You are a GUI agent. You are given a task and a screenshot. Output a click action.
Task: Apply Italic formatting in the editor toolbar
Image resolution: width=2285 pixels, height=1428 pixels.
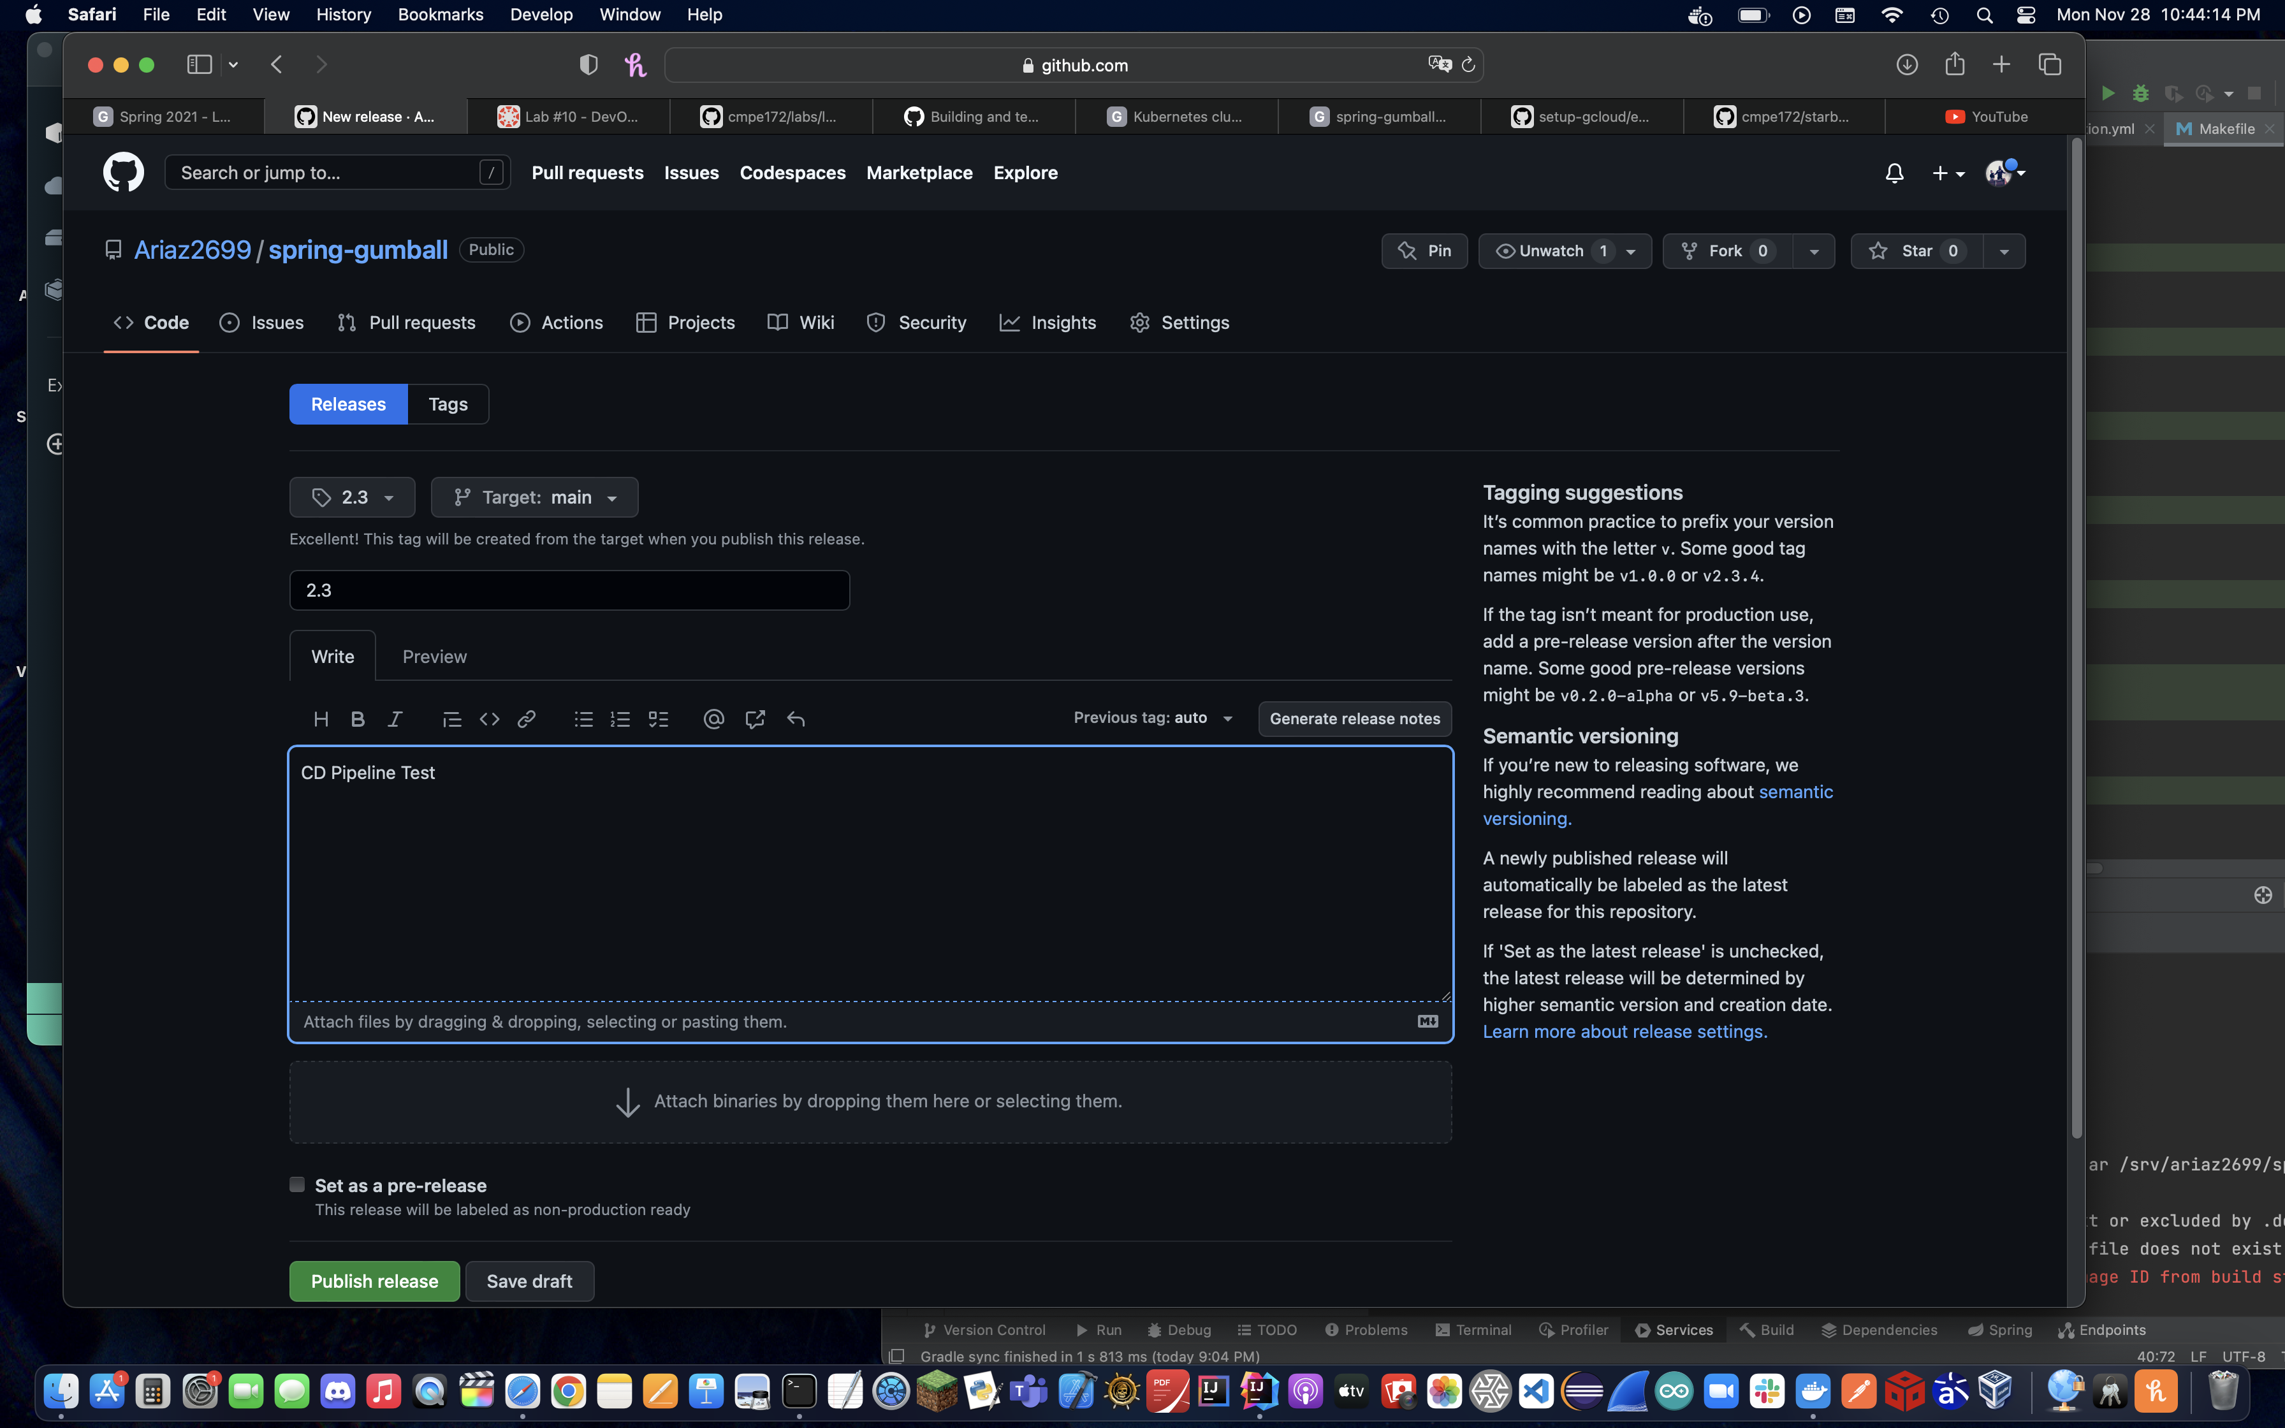(395, 718)
